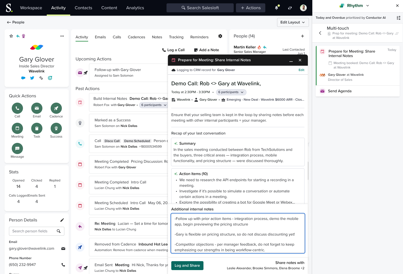Image resolution: width=403 pixels, height=274 pixels.
Task: Expand the Rhythm panel chevron
Action: point(368,6)
